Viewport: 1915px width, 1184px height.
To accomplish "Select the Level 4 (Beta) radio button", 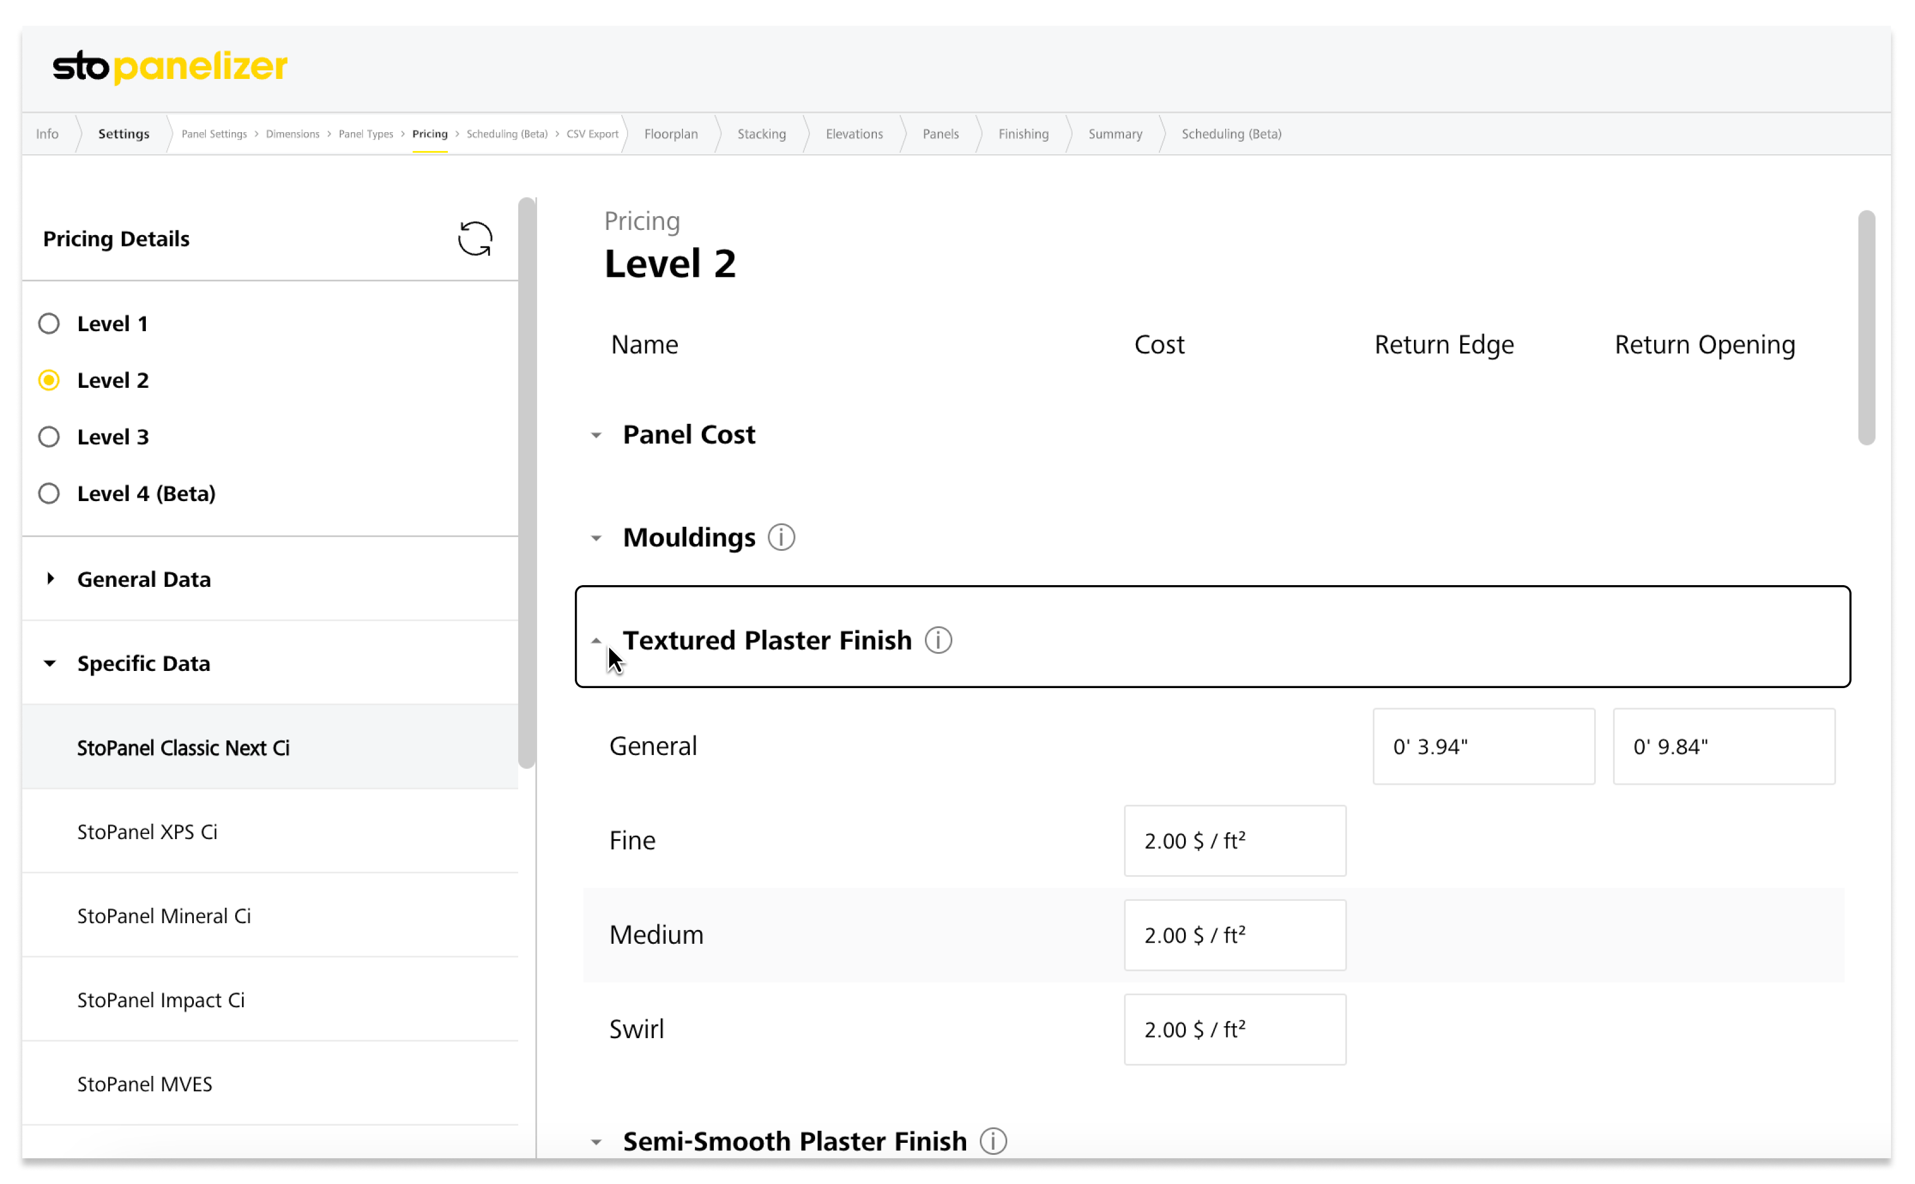I will 49,493.
